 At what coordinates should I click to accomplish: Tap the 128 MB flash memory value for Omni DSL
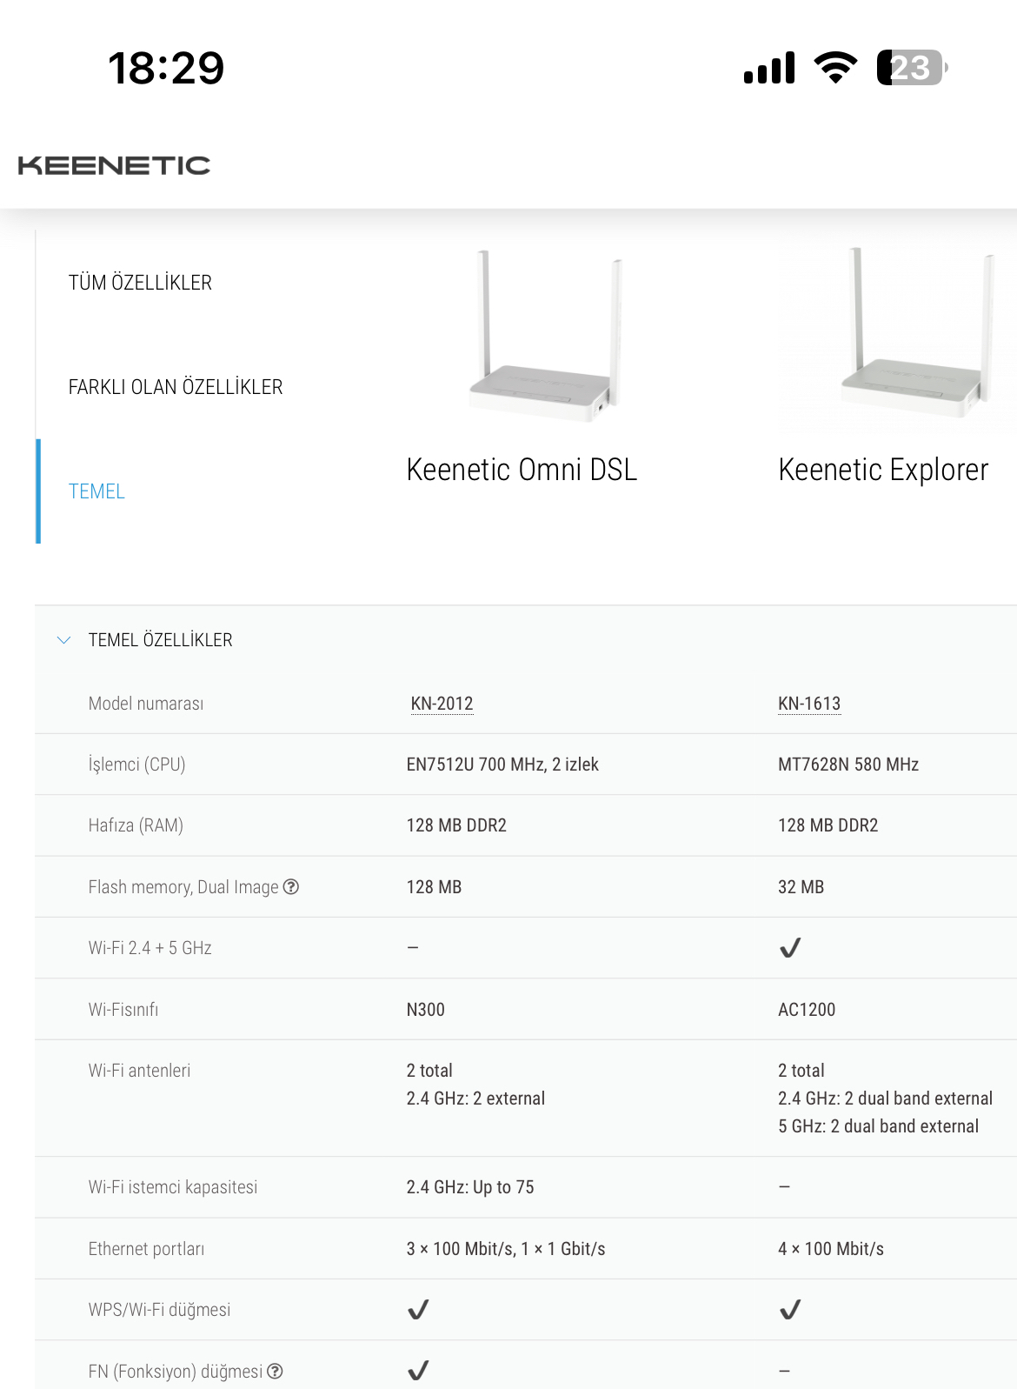coord(434,887)
